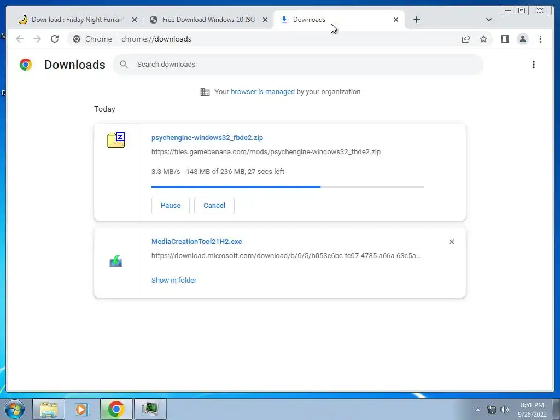
Task: Click the download.microsoft.com source URL
Action: pyautogui.click(x=286, y=256)
